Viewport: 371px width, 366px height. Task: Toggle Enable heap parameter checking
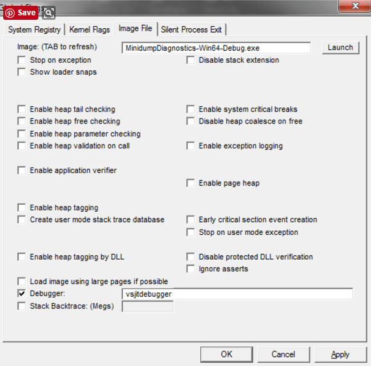22,134
